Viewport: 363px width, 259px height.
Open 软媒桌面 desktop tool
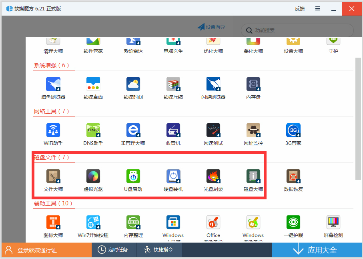pyautogui.click(x=93, y=88)
